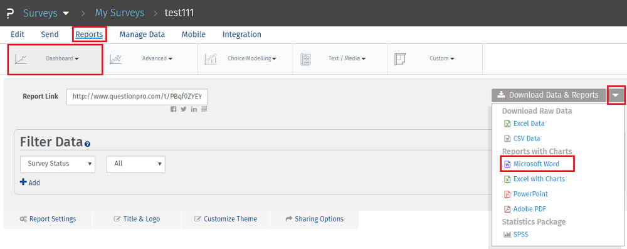The image size is (627, 249).
Task: Open the All filter value dropdown
Action: 136,164
